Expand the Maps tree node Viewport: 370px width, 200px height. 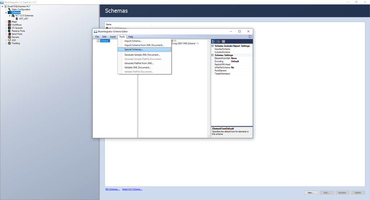(6, 22)
